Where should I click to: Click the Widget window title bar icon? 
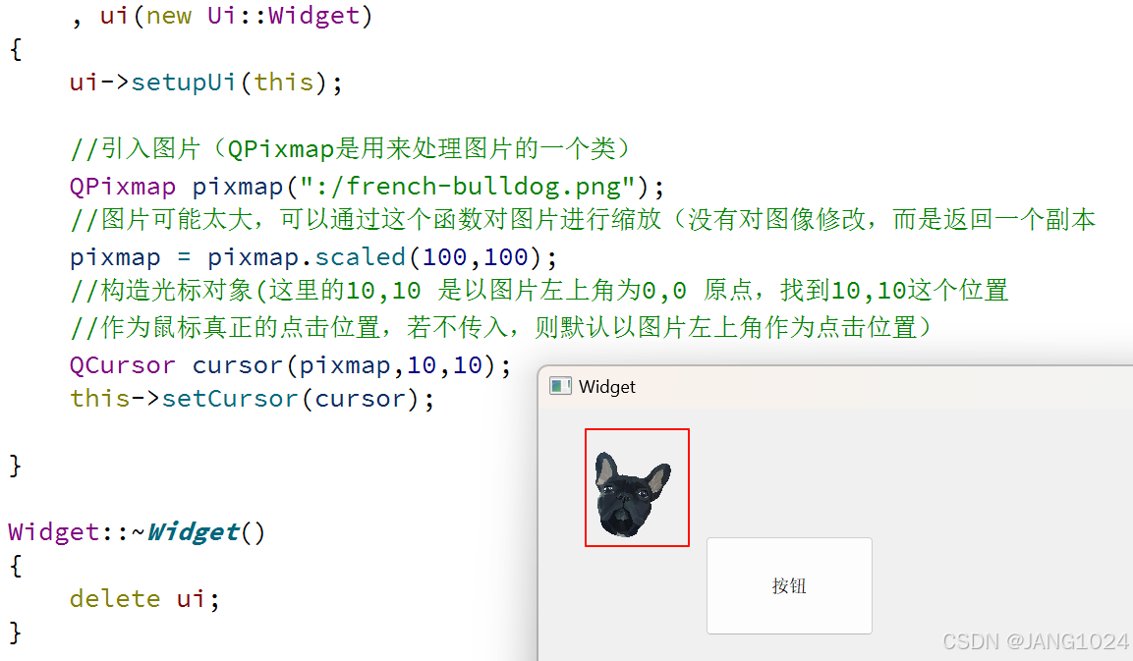560,387
